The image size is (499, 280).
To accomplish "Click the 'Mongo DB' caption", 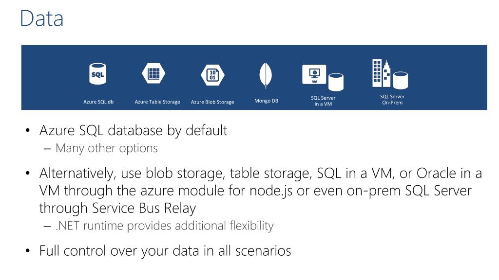I will tap(266, 101).
